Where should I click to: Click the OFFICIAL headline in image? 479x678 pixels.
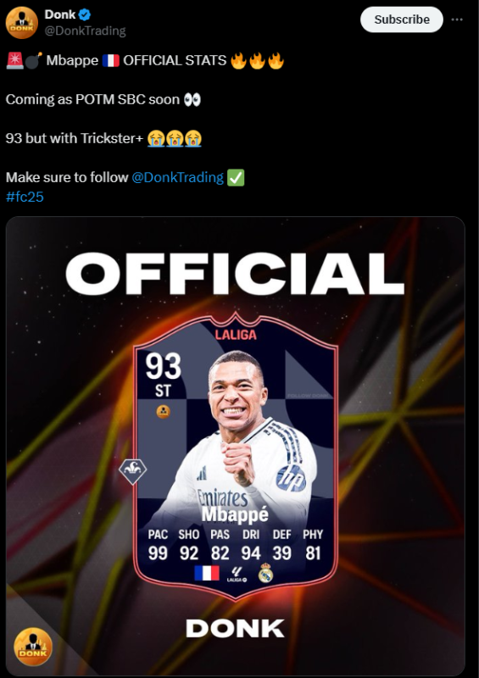pyautogui.click(x=235, y=274)
